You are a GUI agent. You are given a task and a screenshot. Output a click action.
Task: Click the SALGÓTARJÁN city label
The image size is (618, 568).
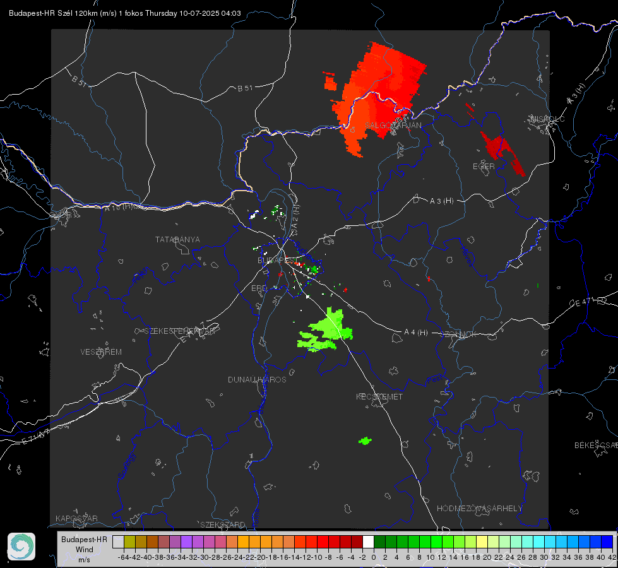393,126
